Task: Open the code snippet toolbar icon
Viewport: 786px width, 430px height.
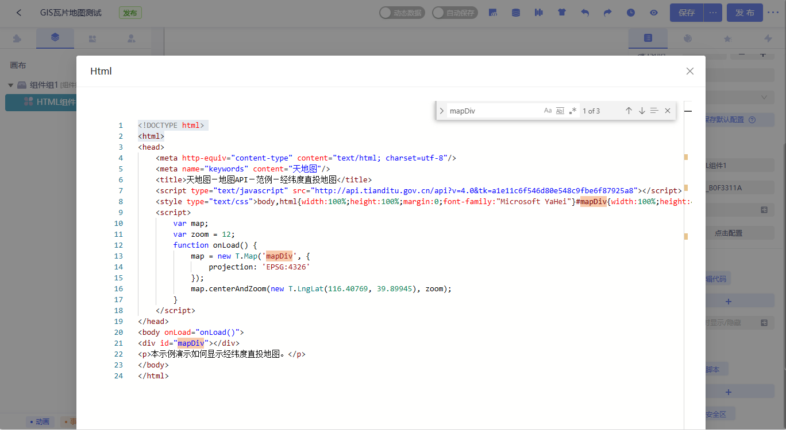Action: pos(493,13)
